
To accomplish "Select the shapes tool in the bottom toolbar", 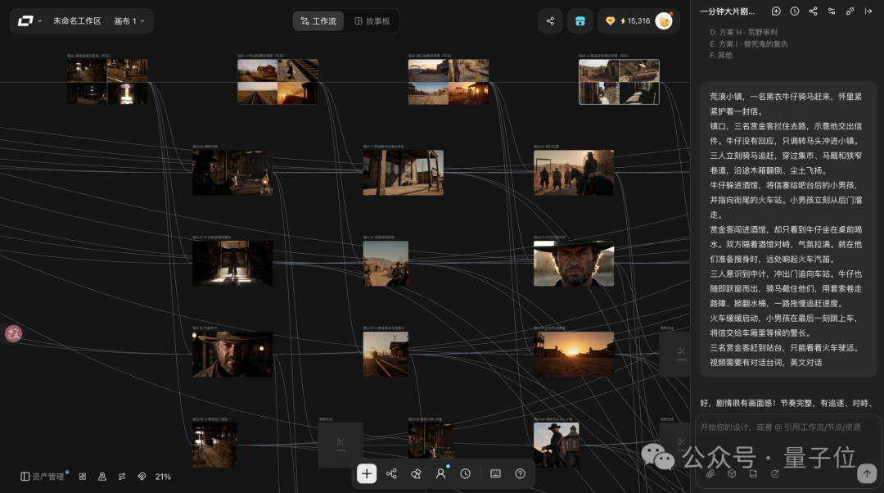I will (416, 474).
